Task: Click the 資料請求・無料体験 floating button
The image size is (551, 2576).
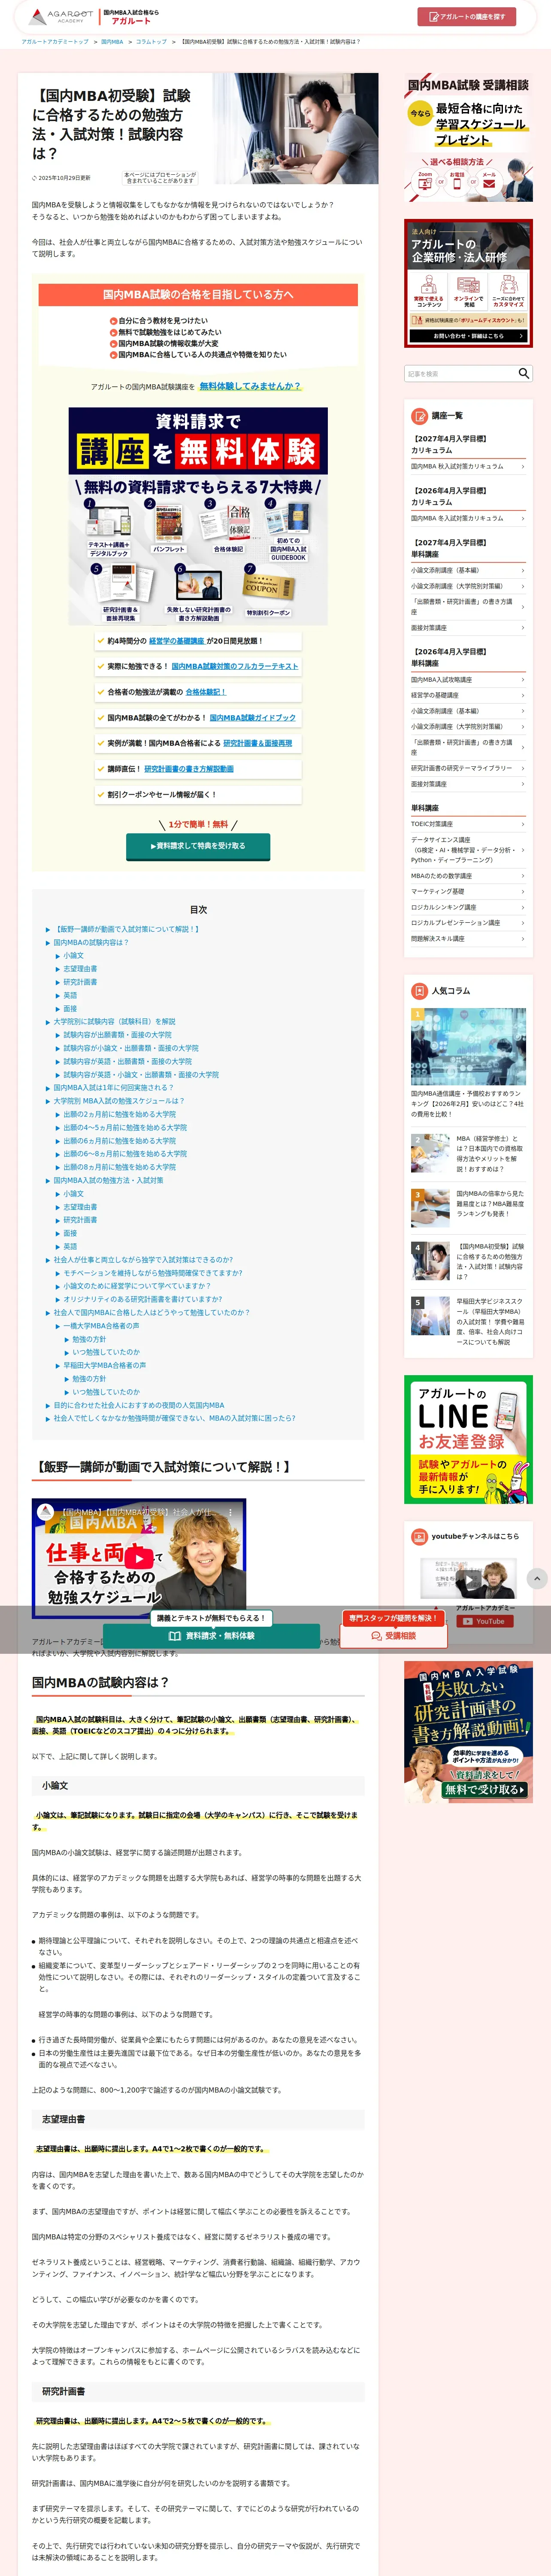Action: tap(211, 1636)
